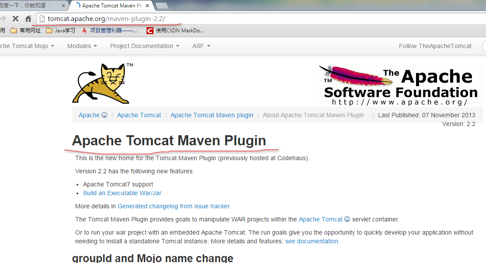
Task: Expand the Modules dropdown menu
Action: tap(82, 46)
